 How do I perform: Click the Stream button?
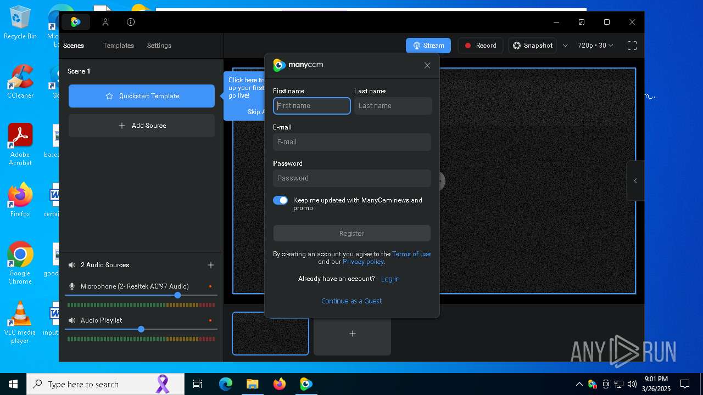pyautogui.click(x=428, y=46)
